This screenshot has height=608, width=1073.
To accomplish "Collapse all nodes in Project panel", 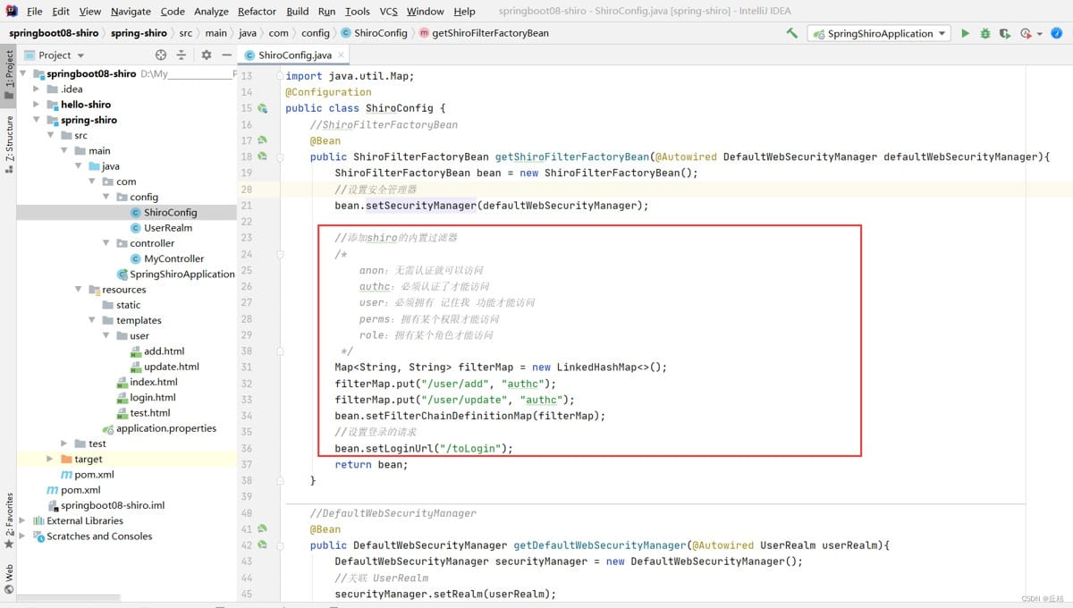I will pyautogui.click(x=181, y=55).
